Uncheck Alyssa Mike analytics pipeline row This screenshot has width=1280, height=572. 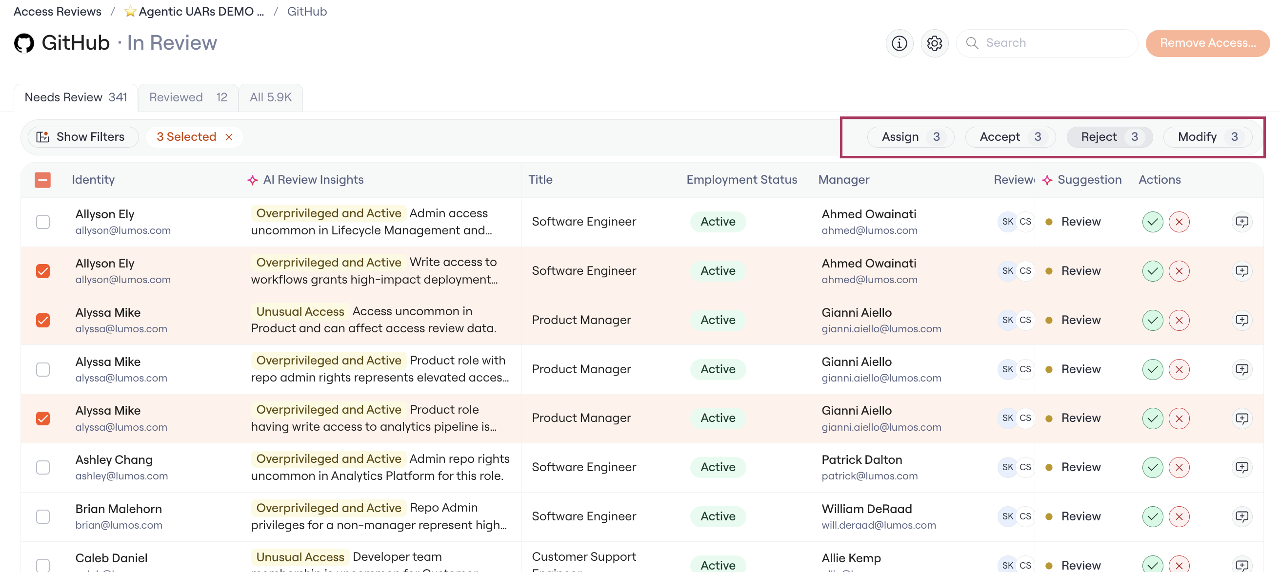43,418
